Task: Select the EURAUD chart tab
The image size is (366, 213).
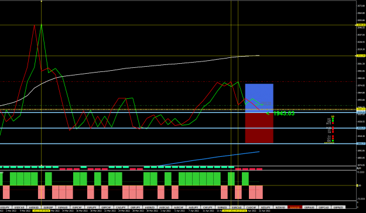Action: (63, 207)
